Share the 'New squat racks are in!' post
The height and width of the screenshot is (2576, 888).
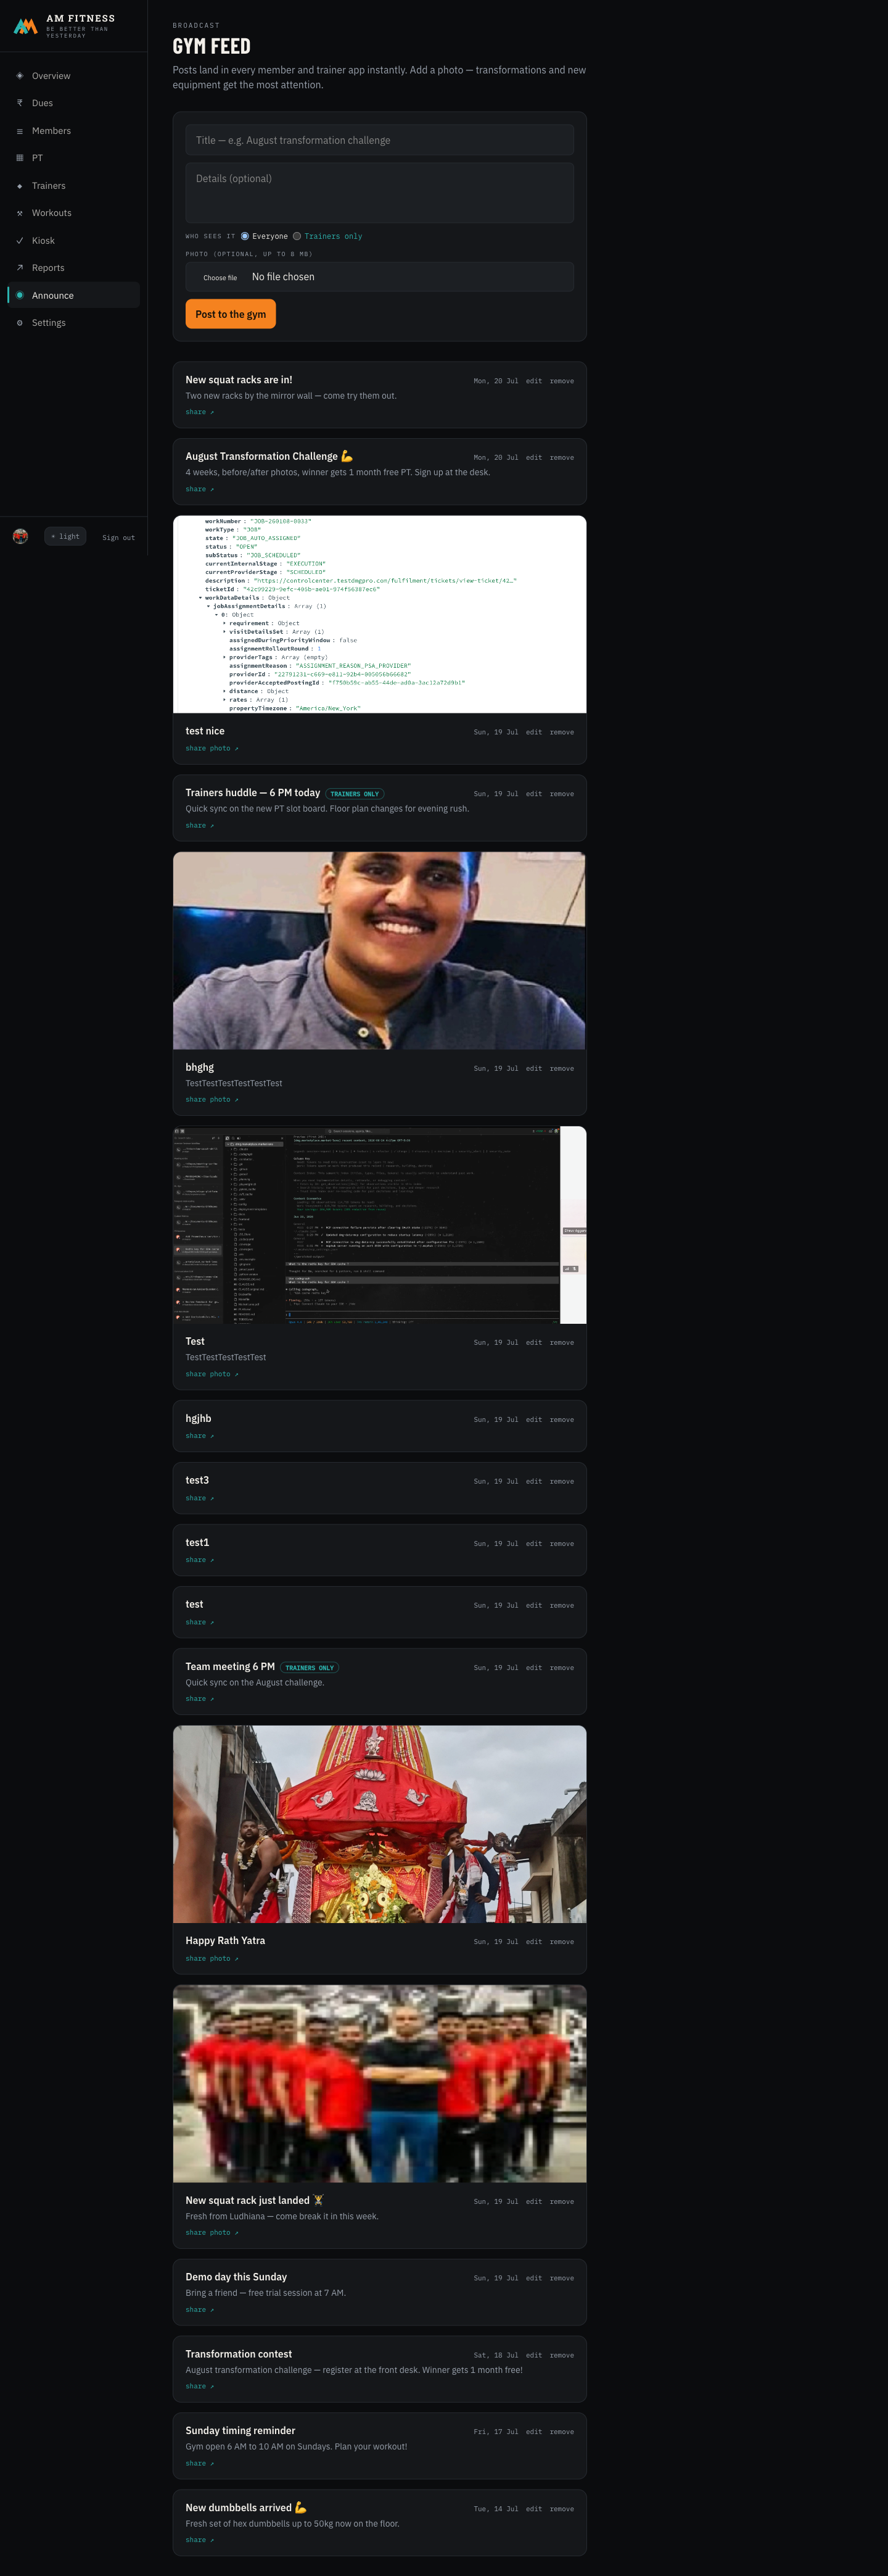(x=200, y=412)
